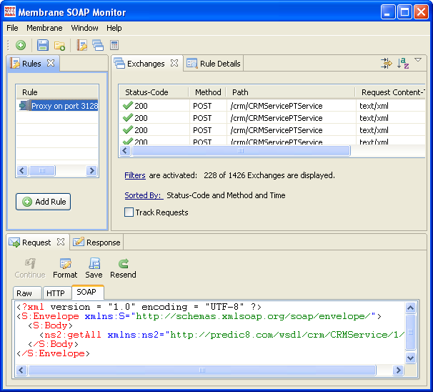Click the vertical scrollbar thumb in SOAP editor

pos(411,332)
